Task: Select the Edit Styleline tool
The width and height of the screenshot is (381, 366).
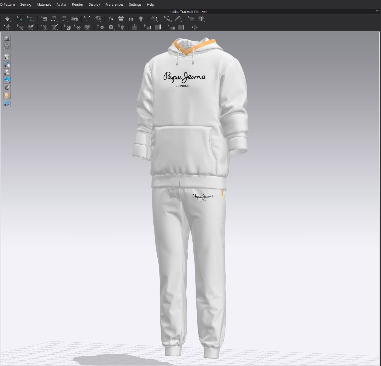Action: [x=20, y=27]
